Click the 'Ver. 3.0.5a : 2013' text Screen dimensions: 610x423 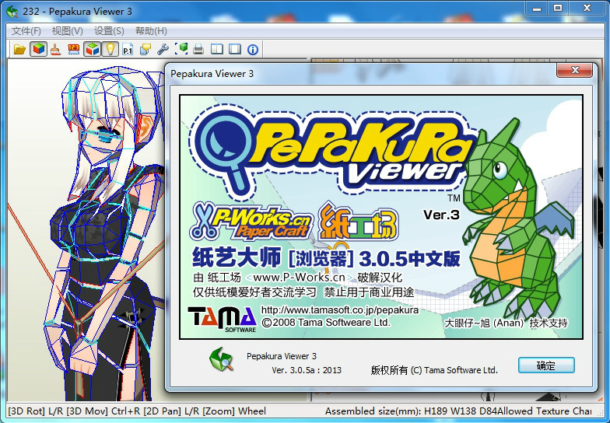[x=307, y=370]
